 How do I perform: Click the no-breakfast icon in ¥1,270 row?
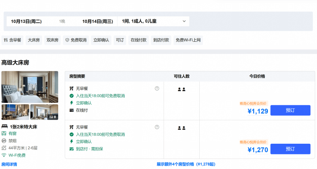tap(72, 127)
